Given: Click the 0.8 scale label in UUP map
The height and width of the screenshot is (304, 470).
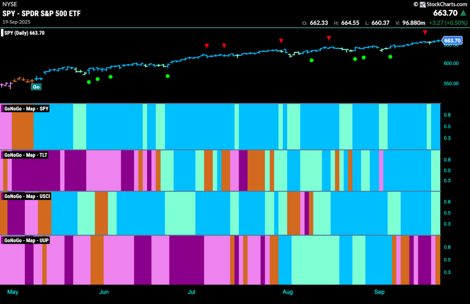Looking at the screenshot, I should 447,247.
